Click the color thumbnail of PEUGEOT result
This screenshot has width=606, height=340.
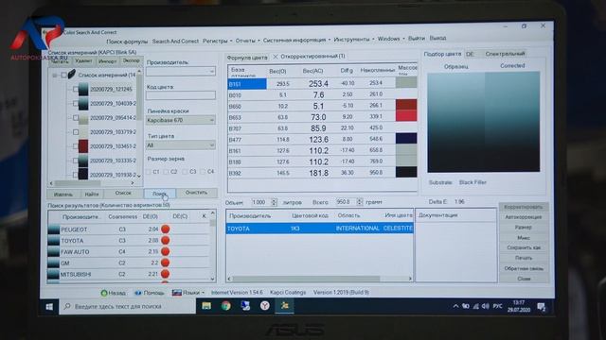pos(54,229)
